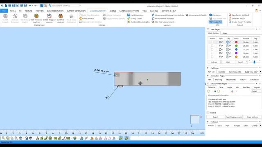Choose Measurement Distance Point to Point
262x147 pixels.
(168, 15)
